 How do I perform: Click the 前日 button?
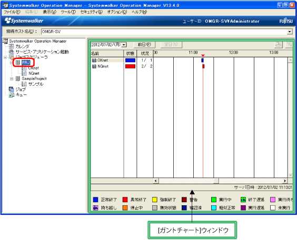[144, 45]
